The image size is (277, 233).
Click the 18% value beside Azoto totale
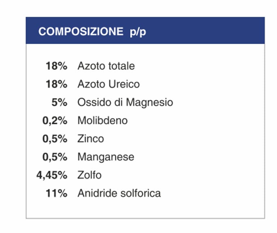pyautogui.click(x=56, y=66)
